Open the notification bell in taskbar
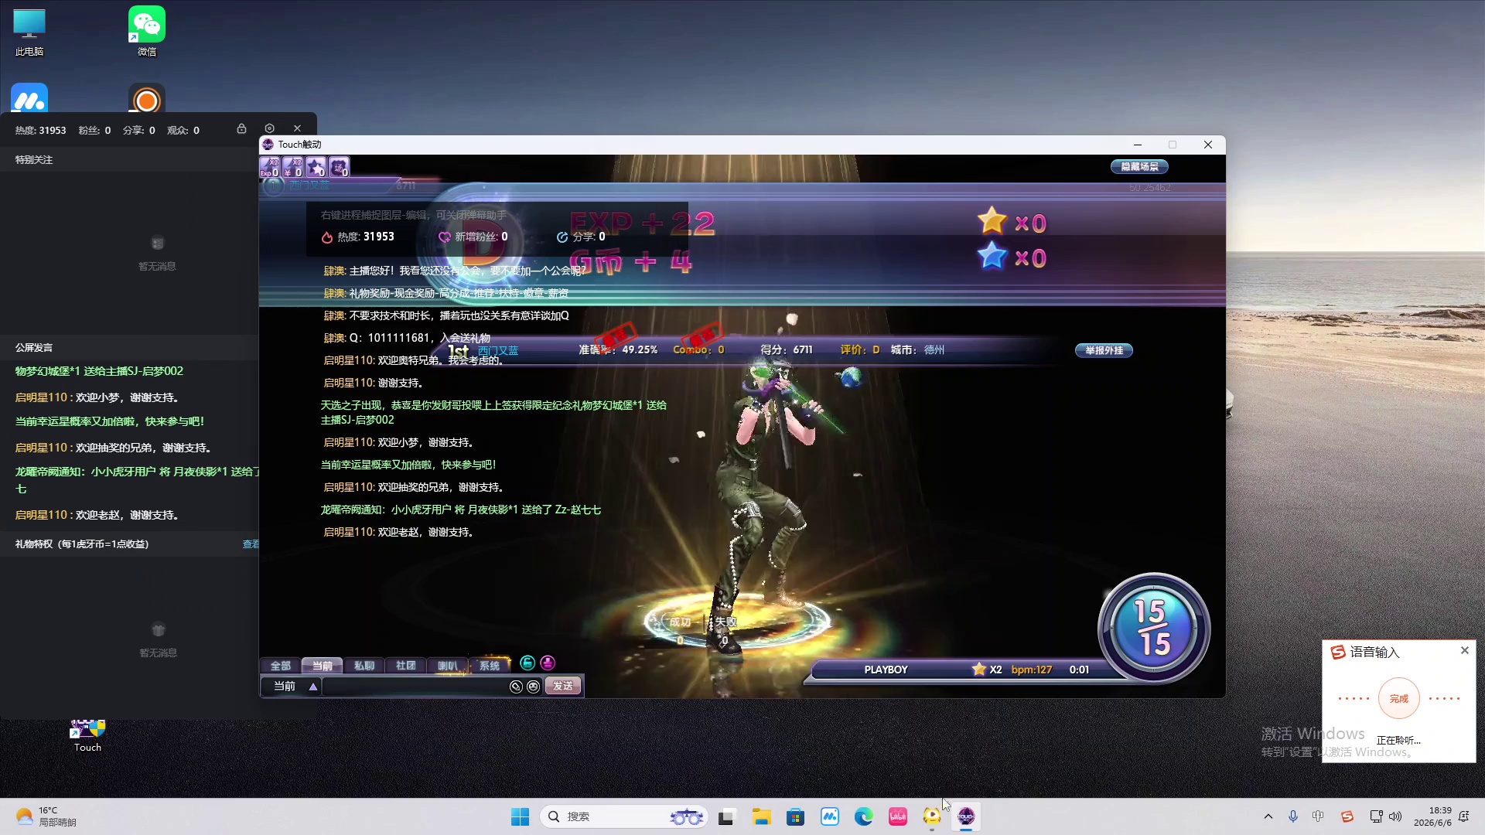 [x=1463, y=816]
